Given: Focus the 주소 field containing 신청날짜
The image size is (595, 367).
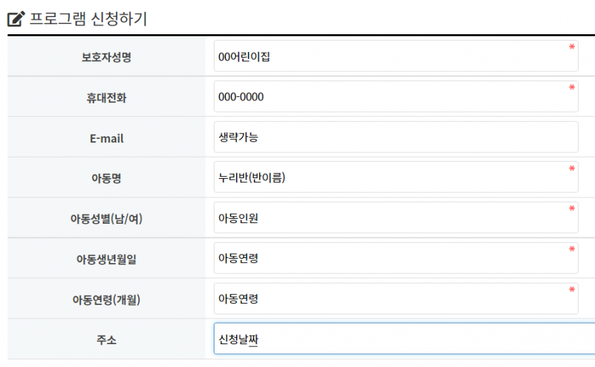Looking at the screenshot, I should pyautogui.click(x=404, y=338).
